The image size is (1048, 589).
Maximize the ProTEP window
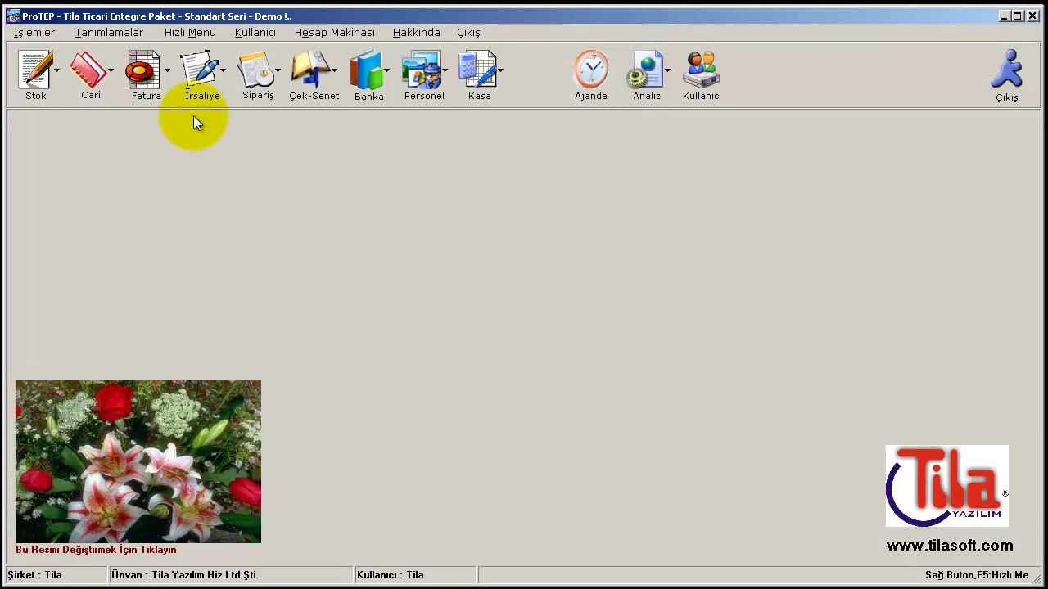(x=1018, y=16)
